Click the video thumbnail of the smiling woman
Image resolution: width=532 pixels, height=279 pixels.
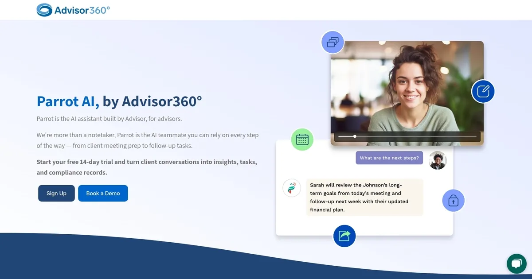click(x=407, y=93)
